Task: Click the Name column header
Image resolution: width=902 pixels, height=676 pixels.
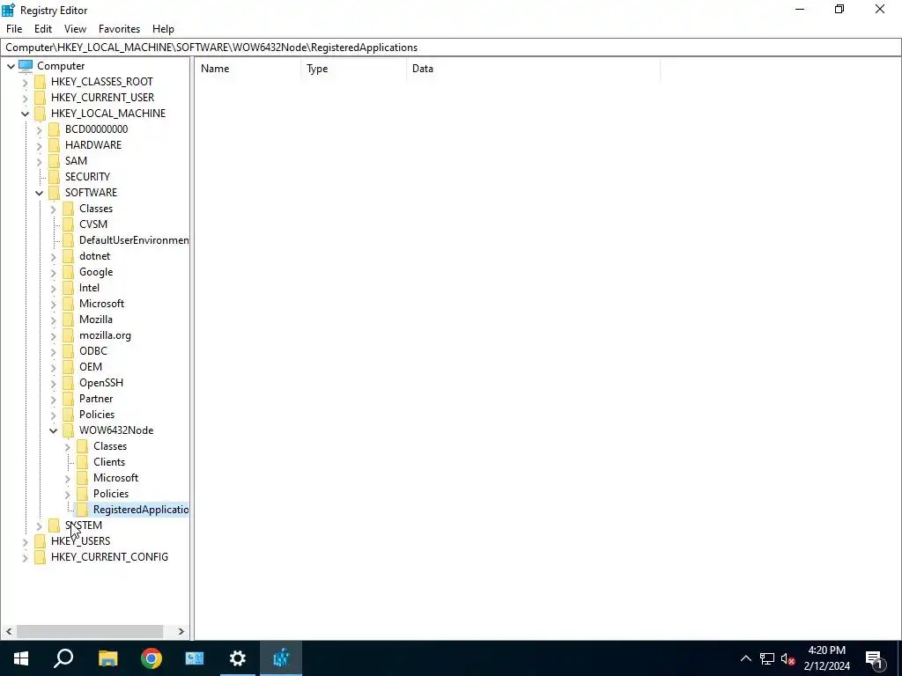Action: coord(248,69)
